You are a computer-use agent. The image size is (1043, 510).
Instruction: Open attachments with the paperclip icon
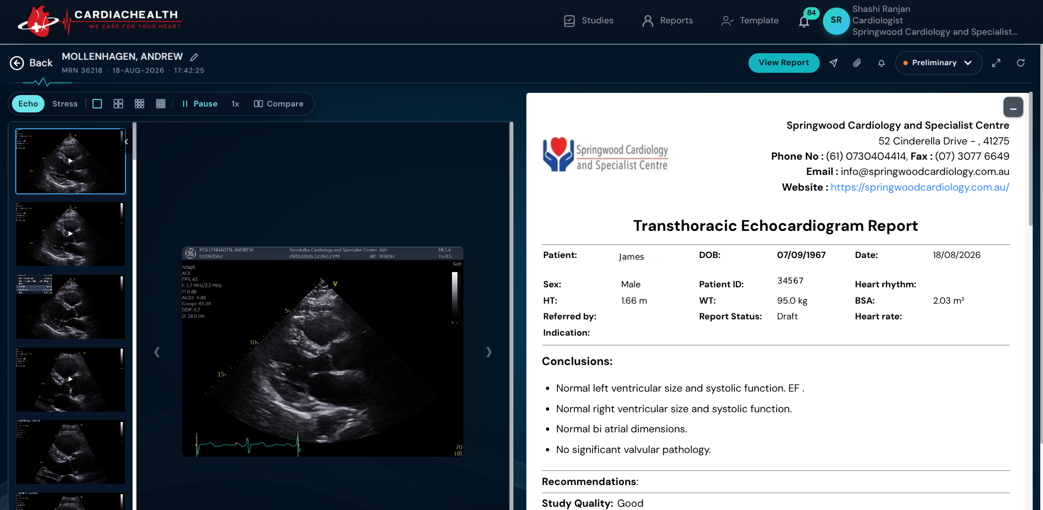coord(857,63)
